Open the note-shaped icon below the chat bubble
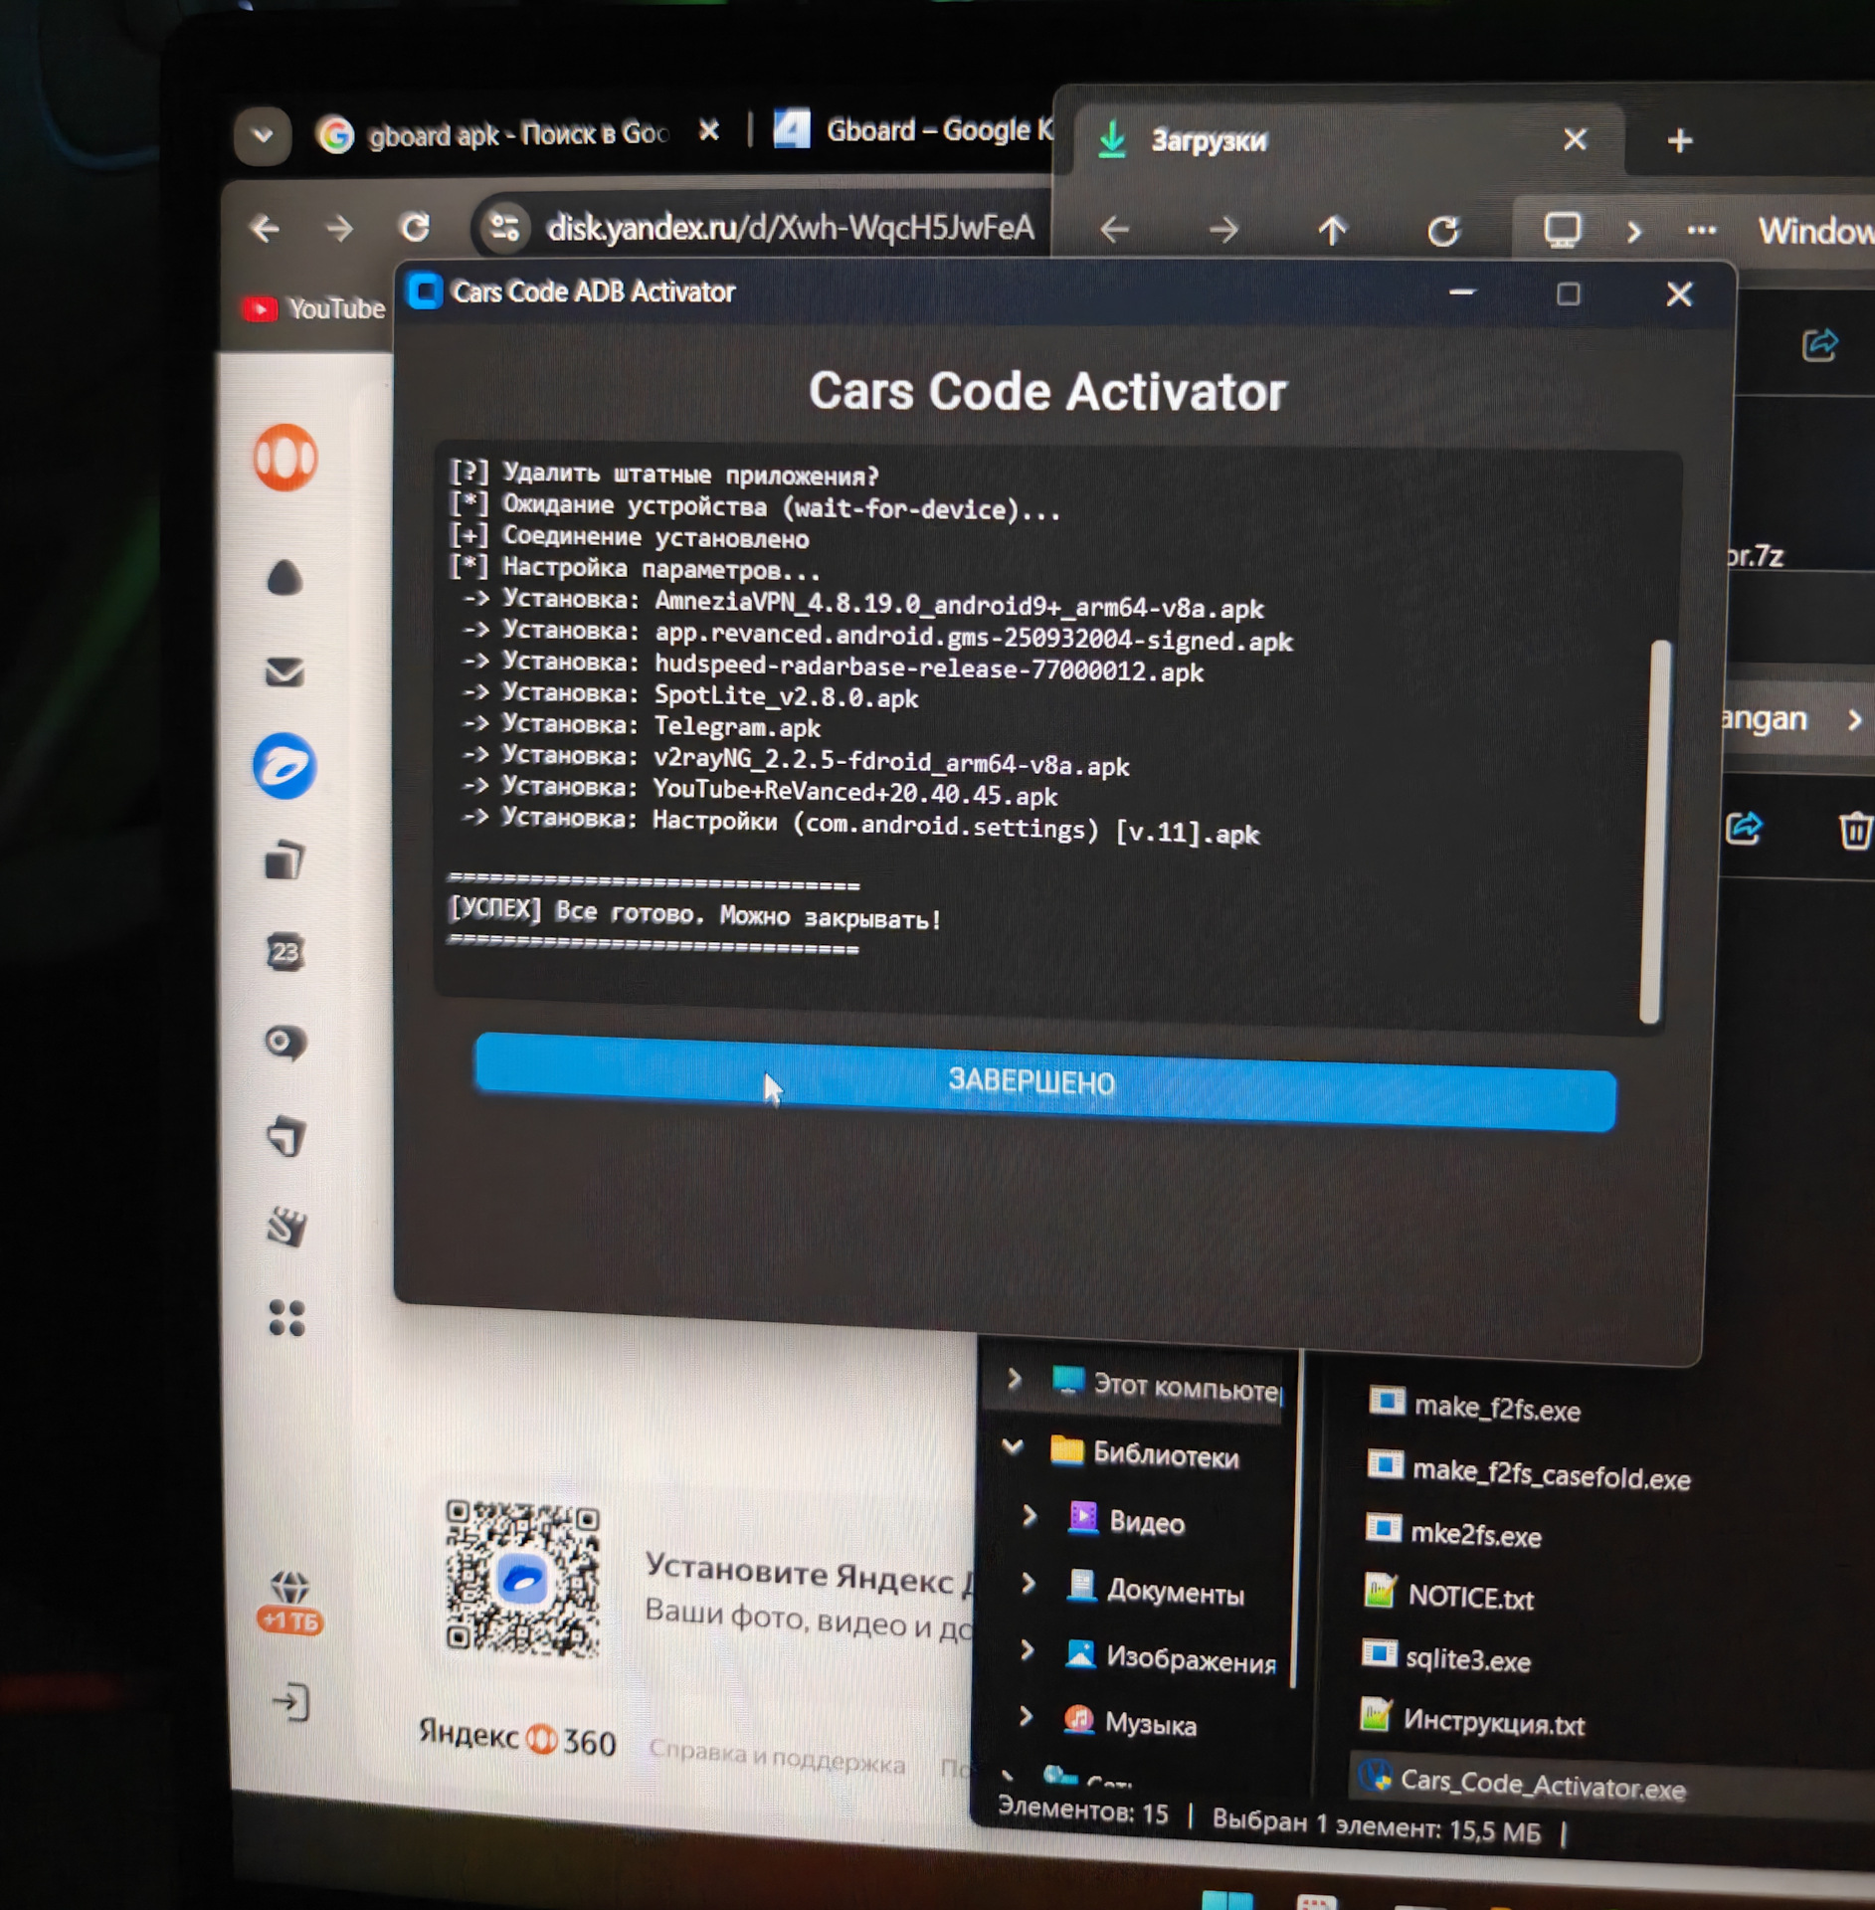Viewport: 1875px width, 1910px height. [x=286, y=1136]
